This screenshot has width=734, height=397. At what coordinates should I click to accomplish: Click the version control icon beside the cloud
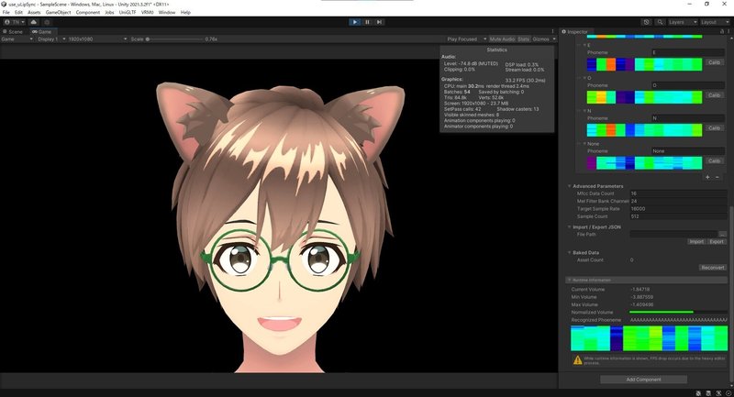[47, 22]
